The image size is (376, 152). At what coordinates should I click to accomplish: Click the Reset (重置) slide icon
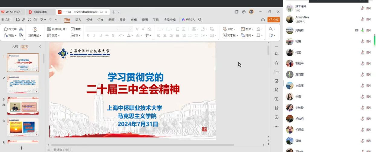point(76,29)
